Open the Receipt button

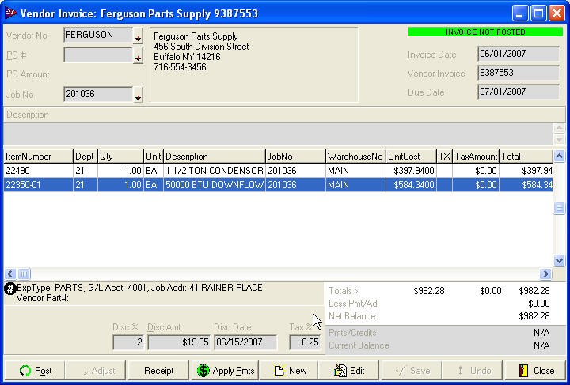pos(158,371)
